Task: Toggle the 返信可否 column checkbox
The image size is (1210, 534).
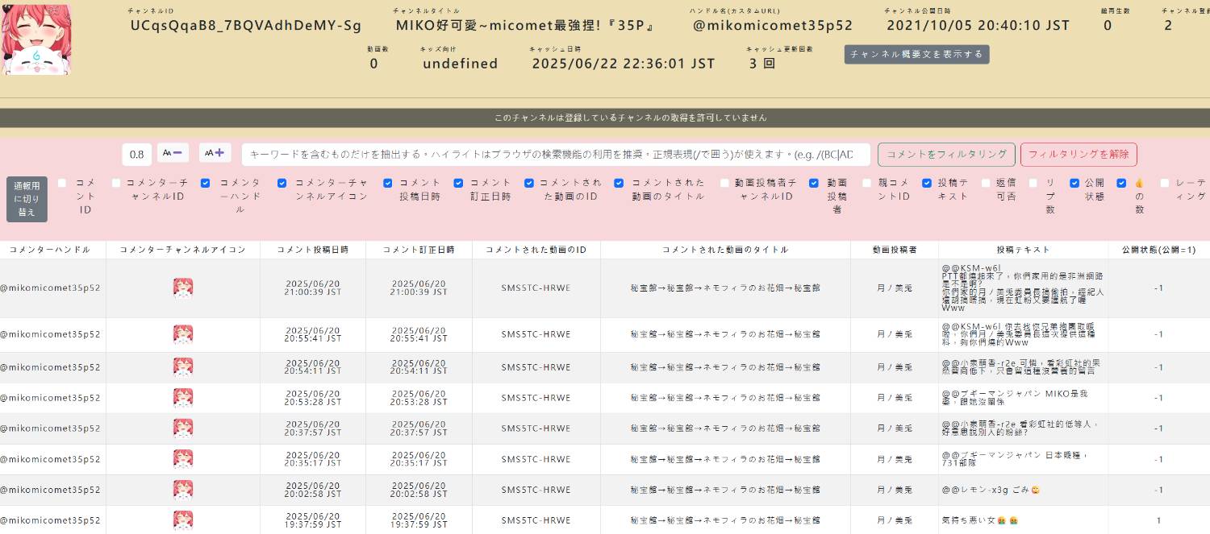Action: click(987, 183)
